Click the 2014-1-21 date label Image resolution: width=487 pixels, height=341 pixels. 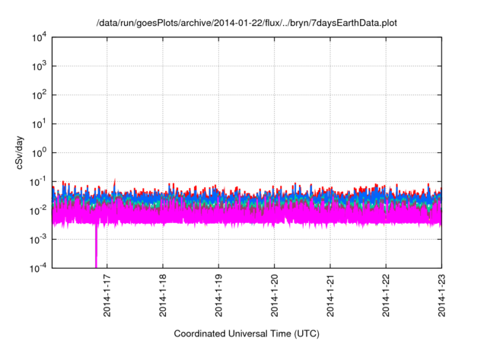(330, 295)
